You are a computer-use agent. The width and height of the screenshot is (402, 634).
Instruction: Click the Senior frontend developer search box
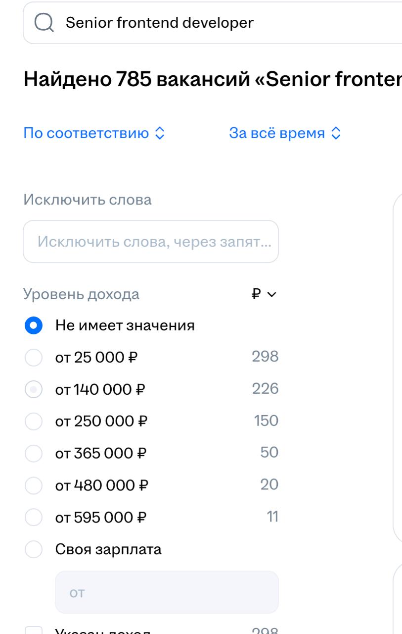[x=213, y=23]
